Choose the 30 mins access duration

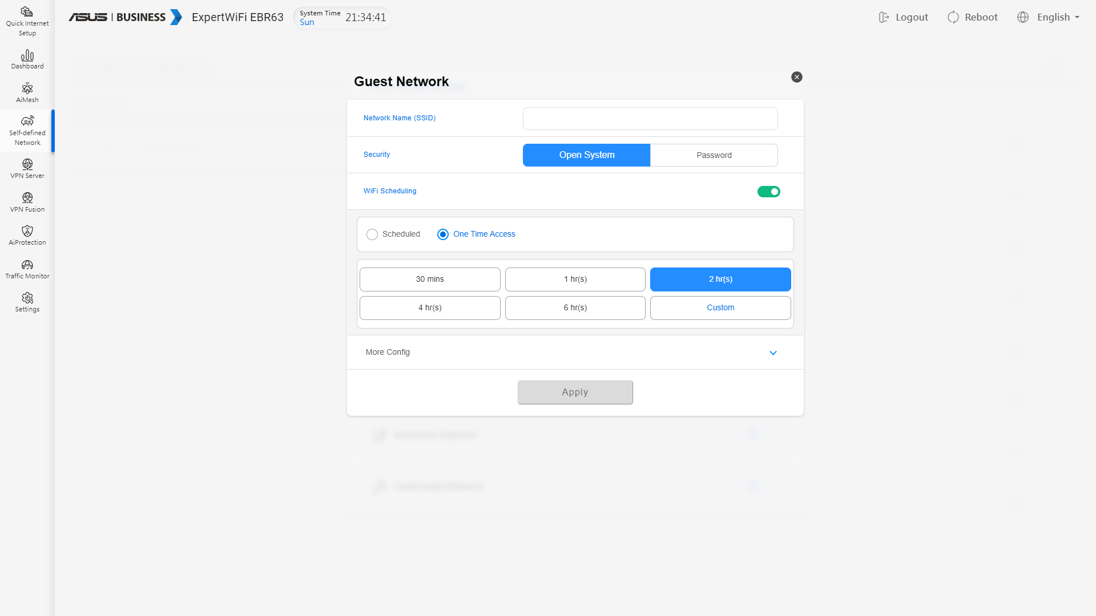tap(430, 279)
